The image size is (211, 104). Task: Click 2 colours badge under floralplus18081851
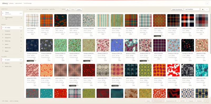[87, 61]
